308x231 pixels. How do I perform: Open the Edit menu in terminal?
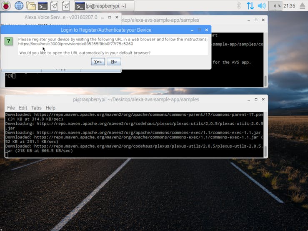23,108
